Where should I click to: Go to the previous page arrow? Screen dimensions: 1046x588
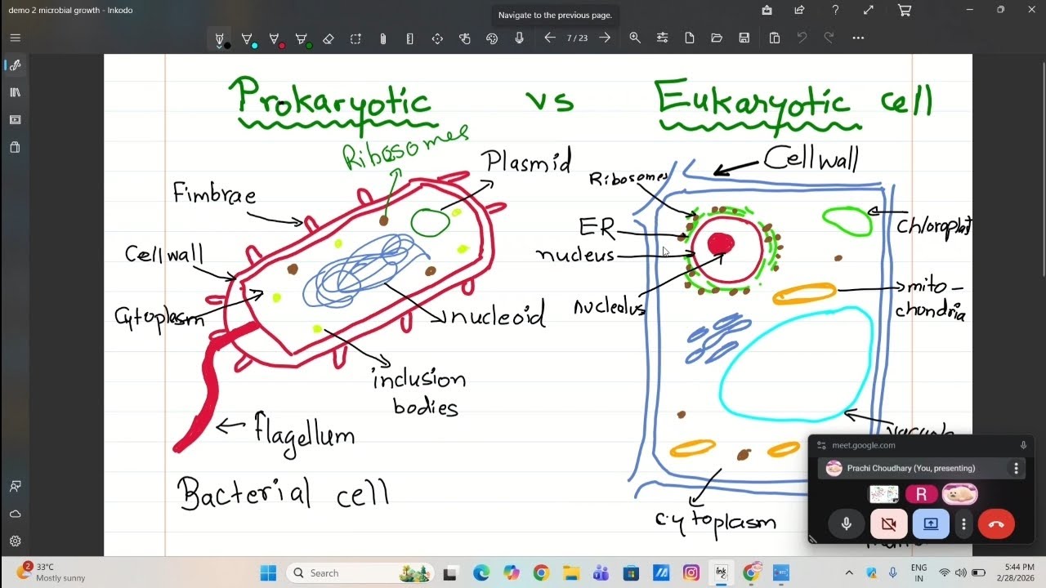coord(550,38)
